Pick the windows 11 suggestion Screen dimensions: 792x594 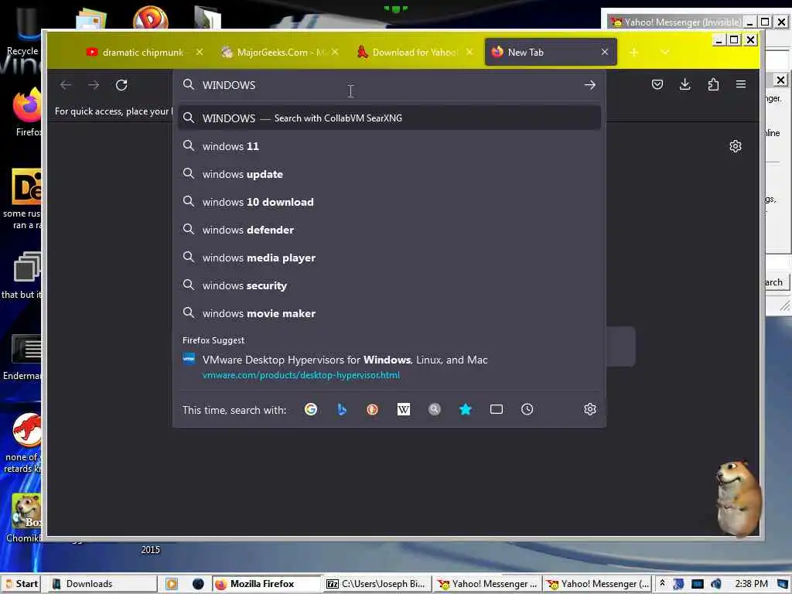[389, 146]
